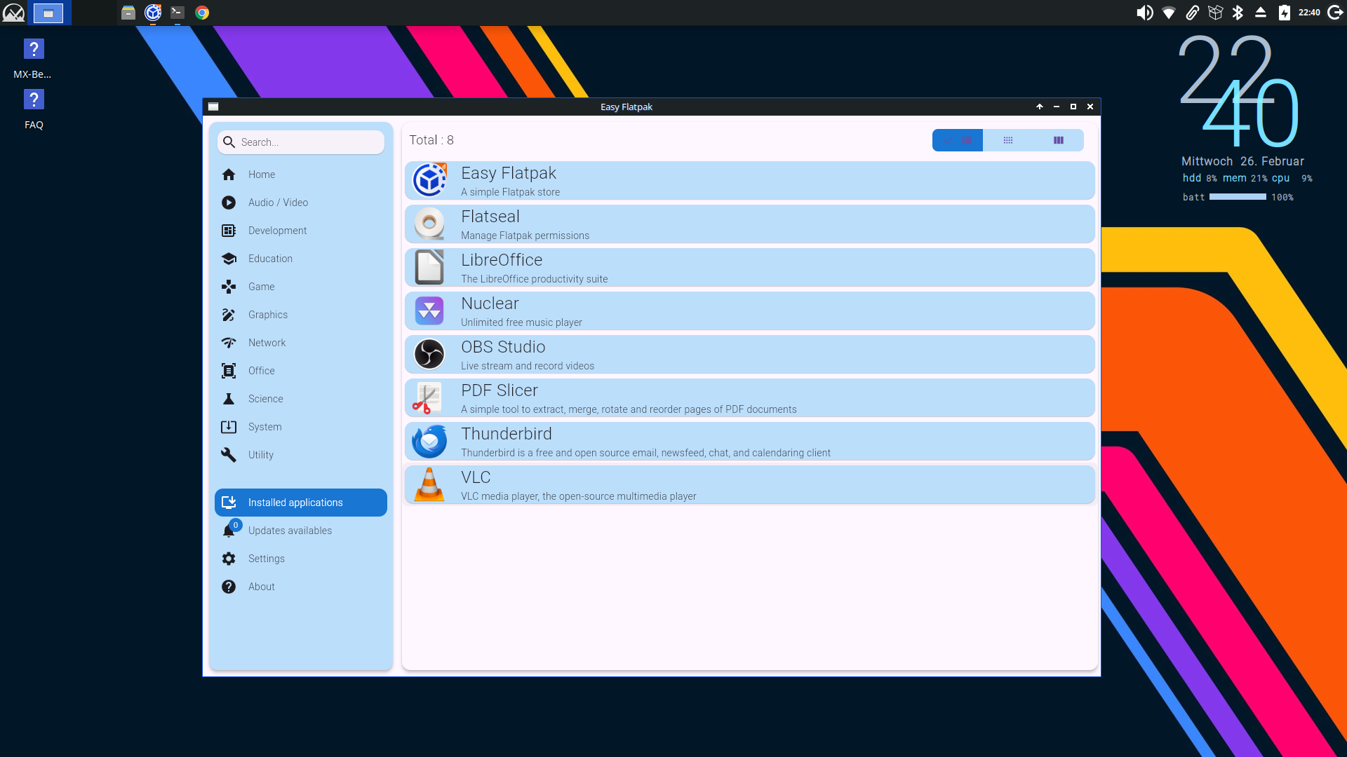Click the volume speaker tray icon
1347x757 pixels.
[1144, 13]
